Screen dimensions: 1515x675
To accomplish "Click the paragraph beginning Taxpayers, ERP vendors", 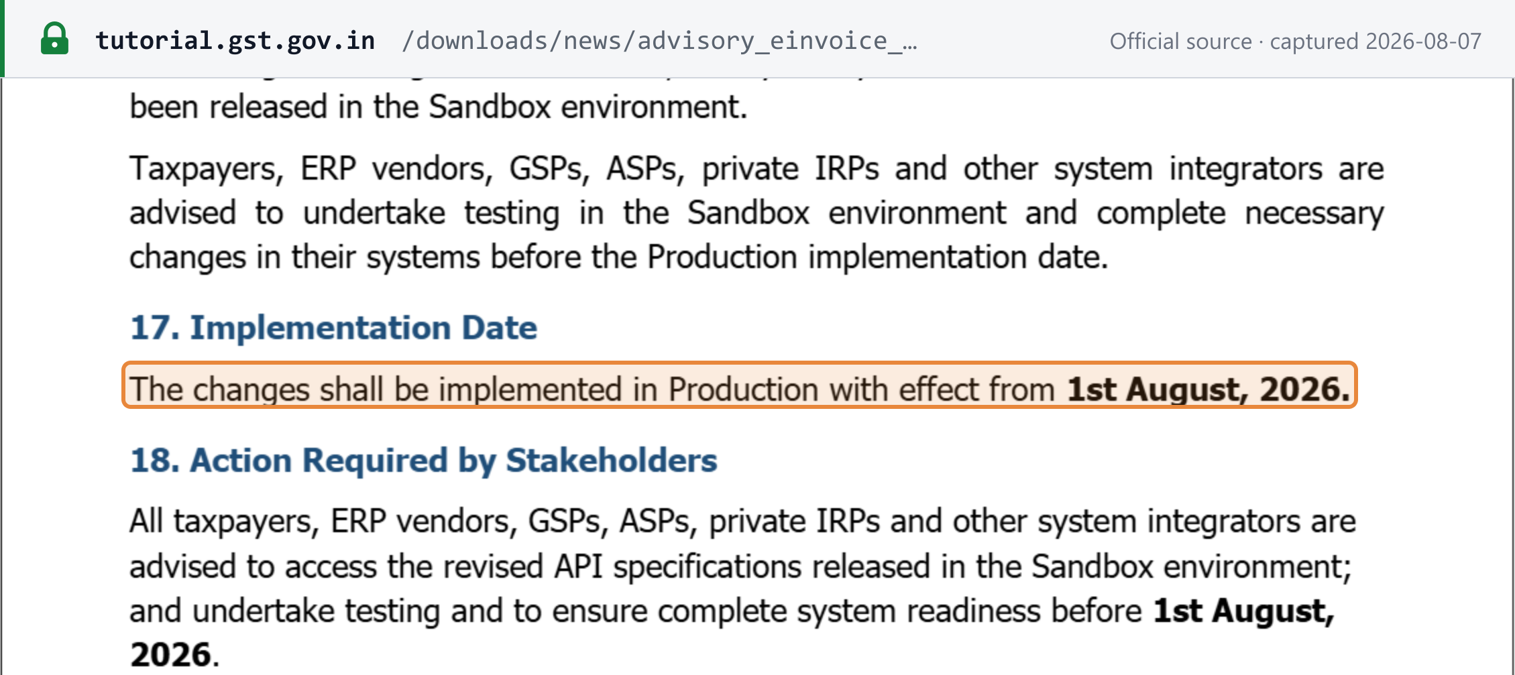I will 756,214.
